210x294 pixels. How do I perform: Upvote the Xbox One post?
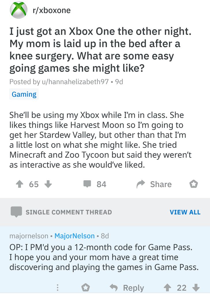click(x=19, y=184)
